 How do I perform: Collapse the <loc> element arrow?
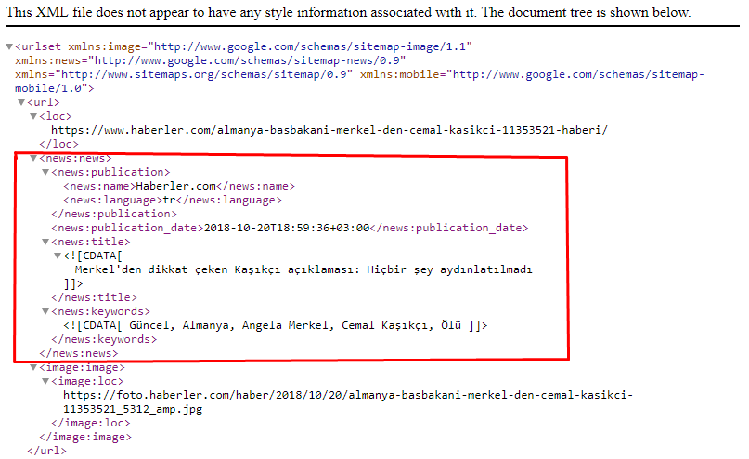(33, 117)
